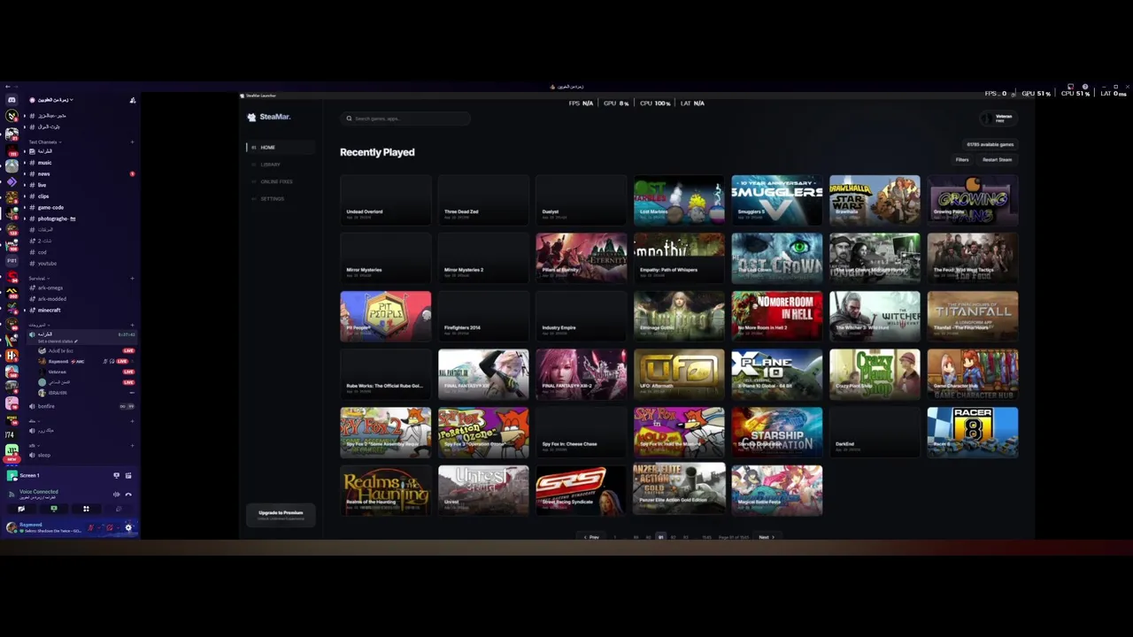Join the bonfire voice channel

point(80,406)
